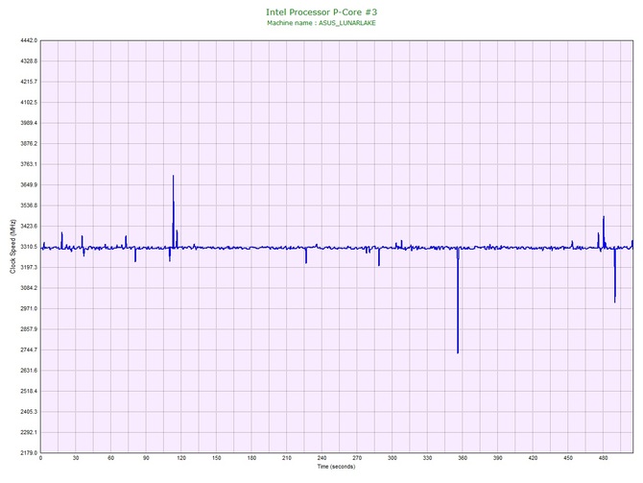Click the 390 seconds x-axis tick label
Screen dimensions: 643x483
498,458
